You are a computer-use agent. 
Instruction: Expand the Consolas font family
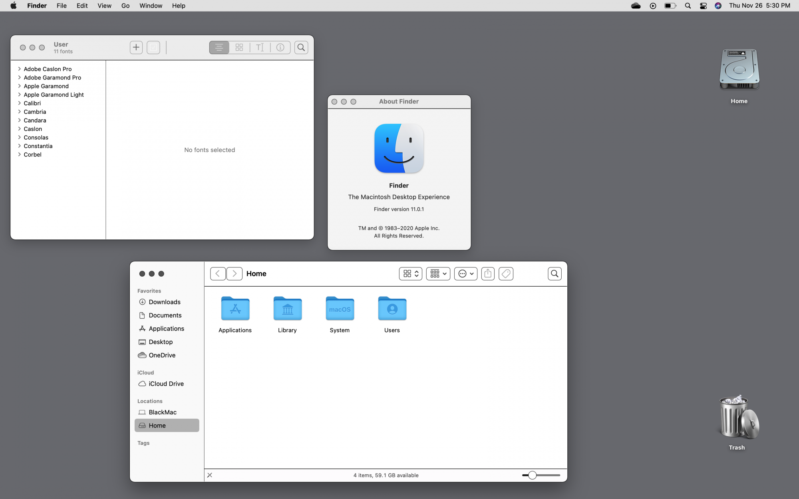[19, 137]
